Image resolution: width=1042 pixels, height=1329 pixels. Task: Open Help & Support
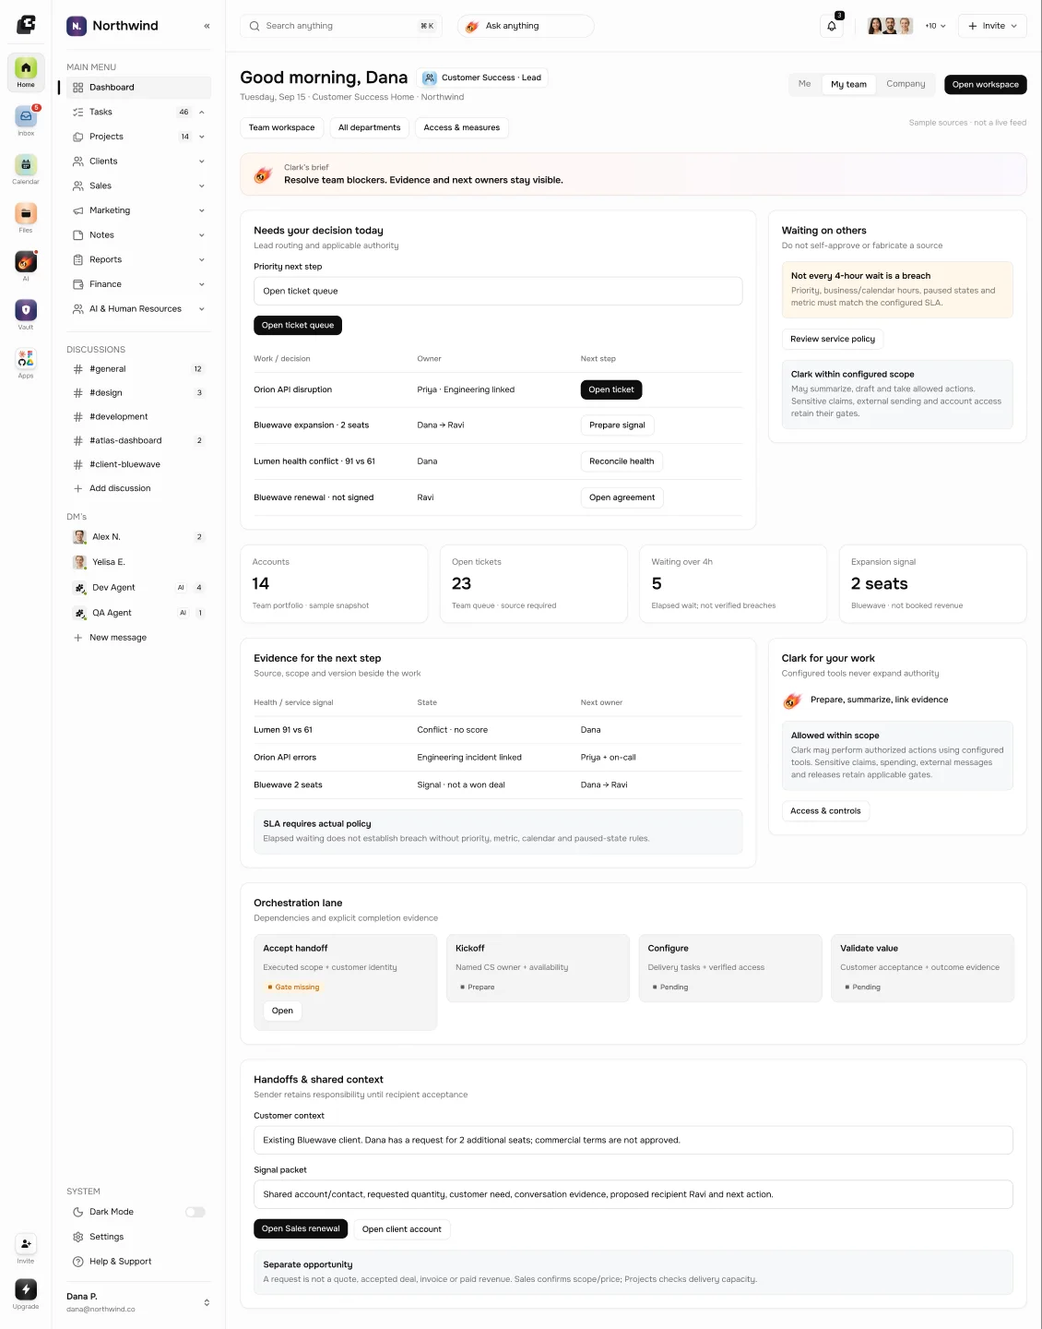pyautogui.click(x=138, y=1262)
